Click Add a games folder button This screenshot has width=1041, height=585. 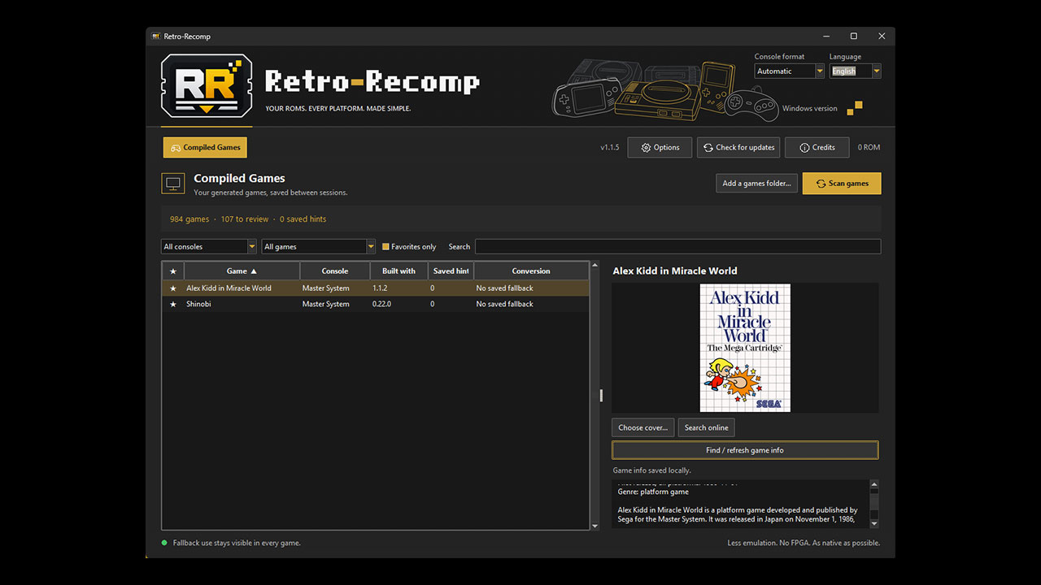pyautogui.click(x=756, y=184)
